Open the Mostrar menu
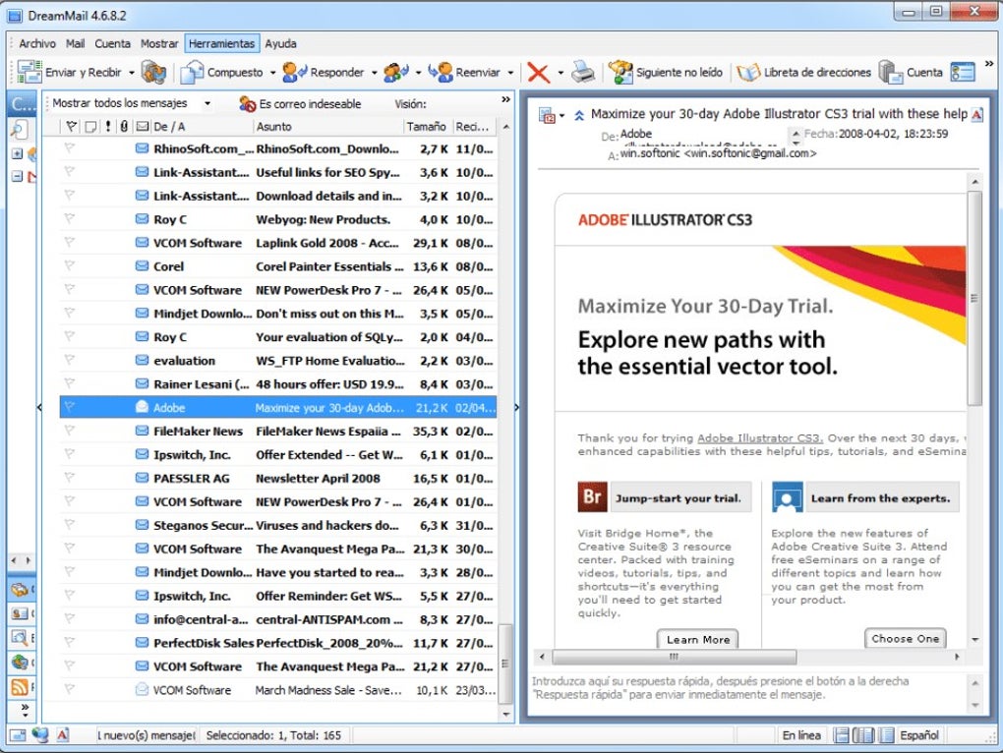 click(x=159, y=43)
